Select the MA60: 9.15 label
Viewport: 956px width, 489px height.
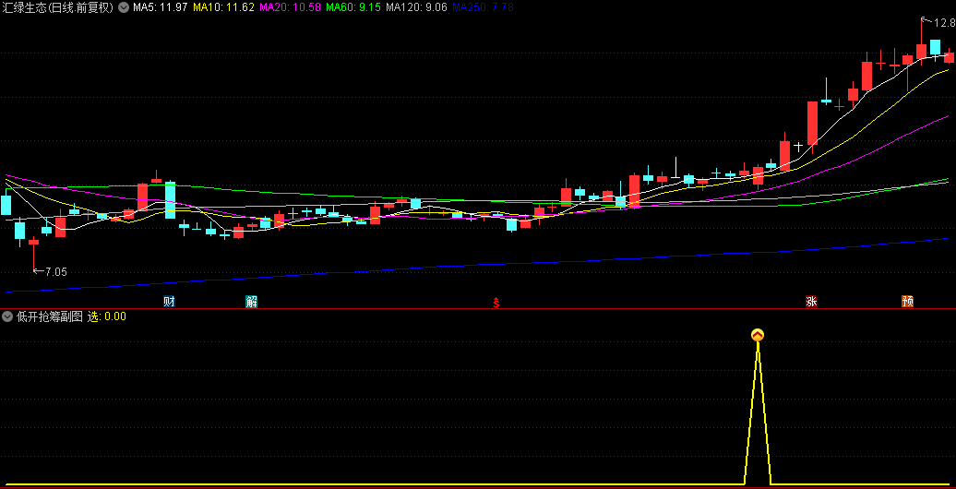coord(353,8)
